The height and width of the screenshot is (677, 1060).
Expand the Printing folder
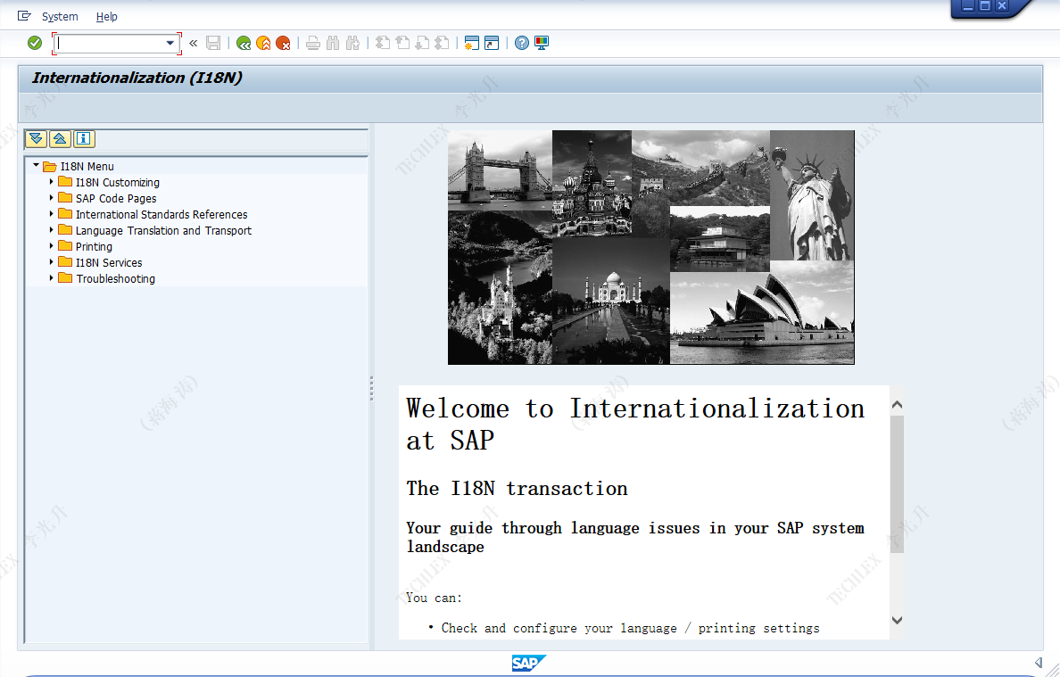(x=52, y=246)
